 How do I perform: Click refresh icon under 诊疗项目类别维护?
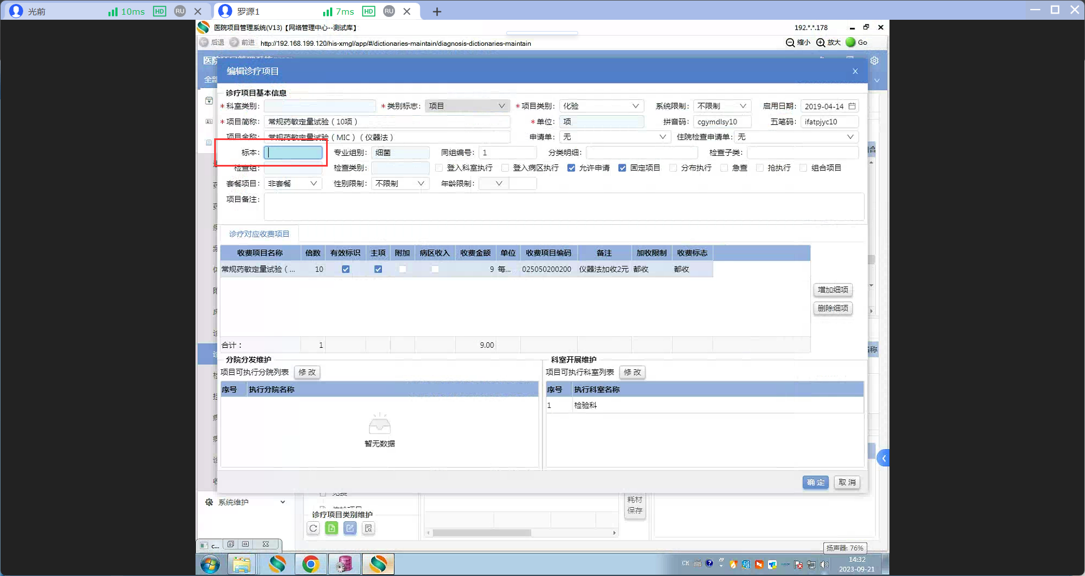(313, 528)
